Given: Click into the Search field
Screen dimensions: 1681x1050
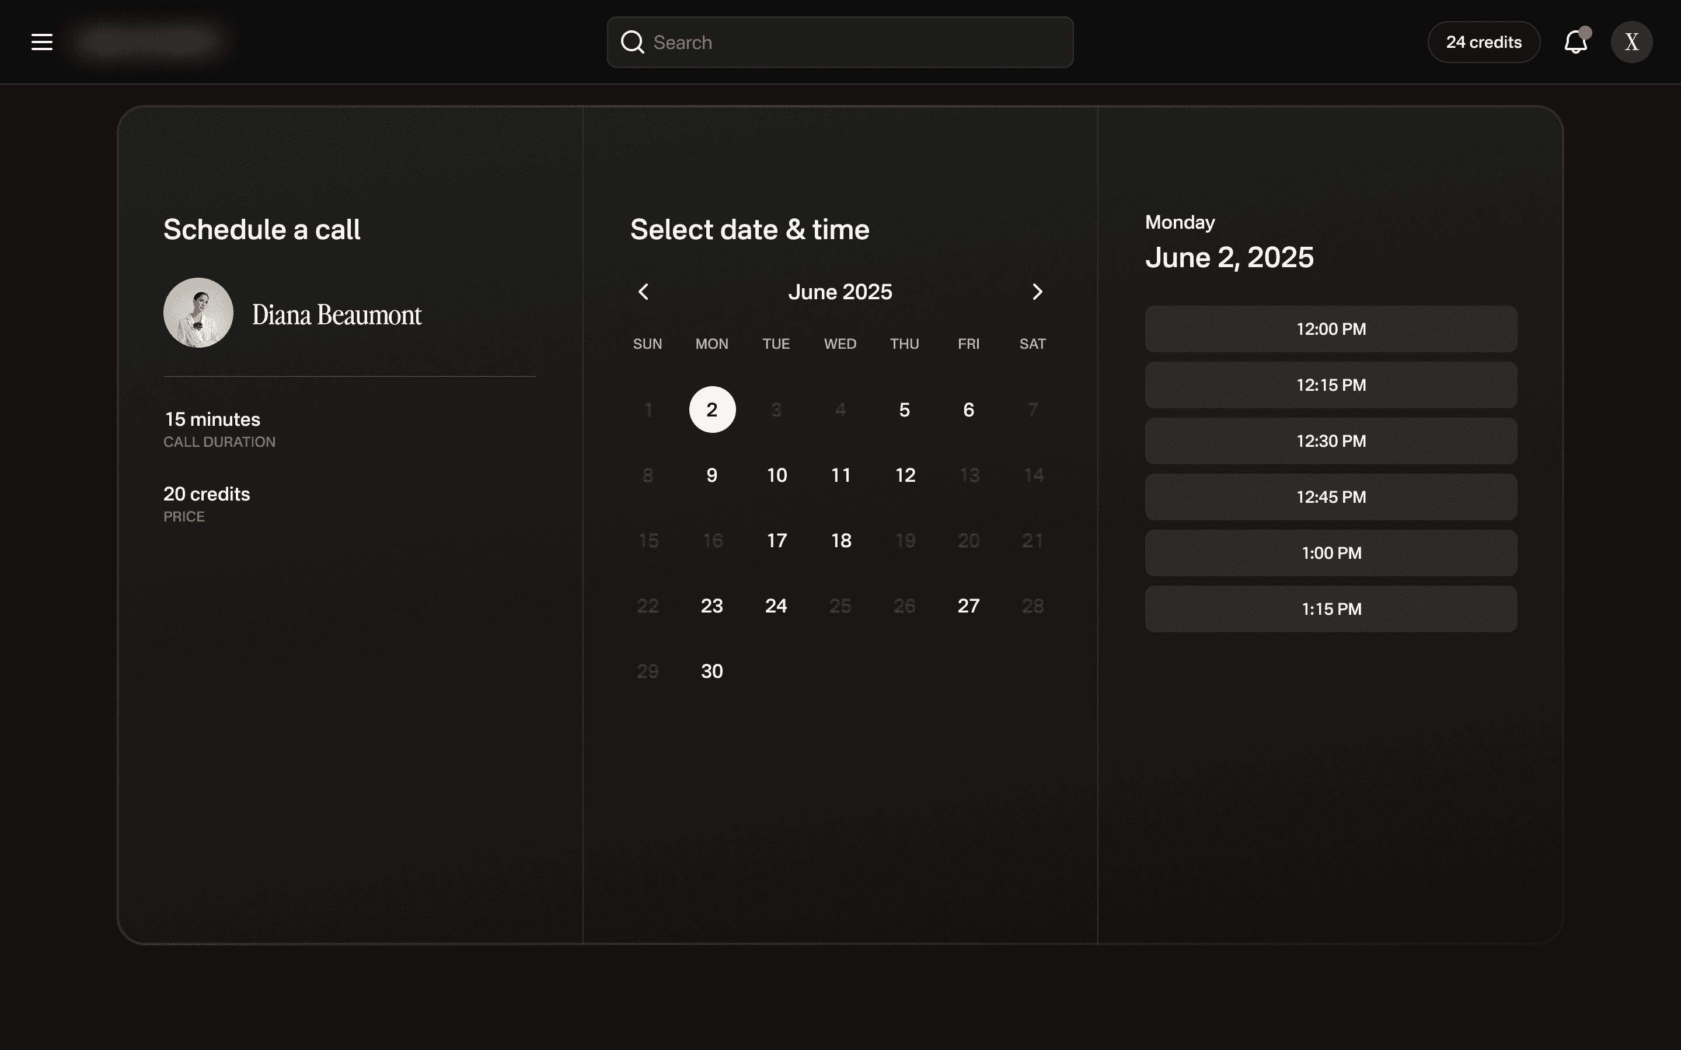Looking at the screenshot, I should click(x=855, y=43).
